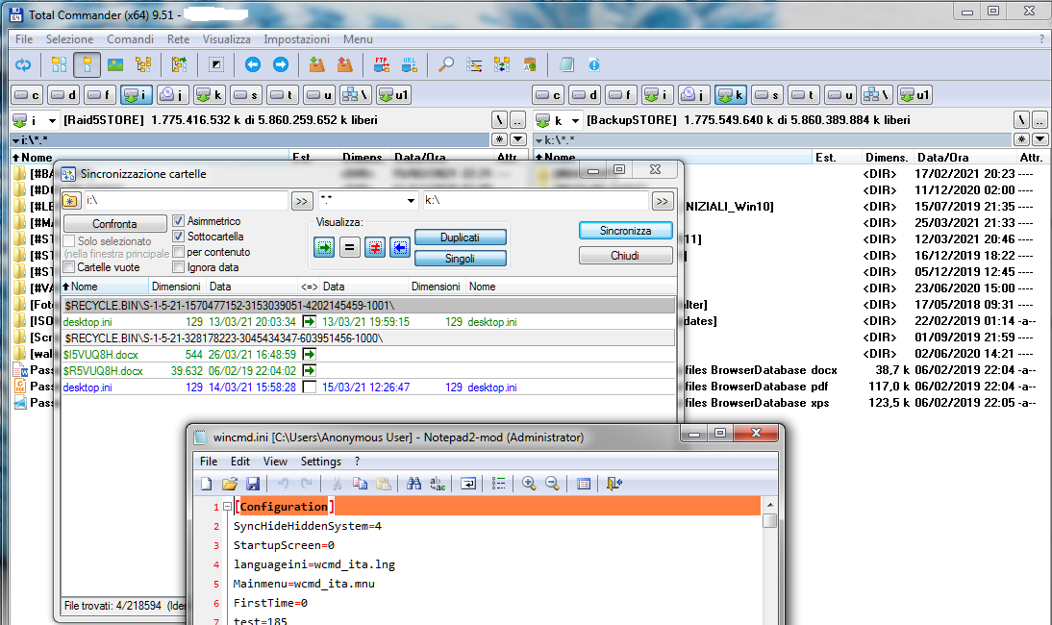Screen dimensions: 1052x625
Task: Click the Singoli button
Action: click(x=461, y=259)
